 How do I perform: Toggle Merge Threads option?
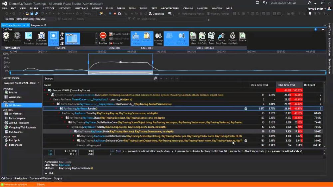point(136,38)
